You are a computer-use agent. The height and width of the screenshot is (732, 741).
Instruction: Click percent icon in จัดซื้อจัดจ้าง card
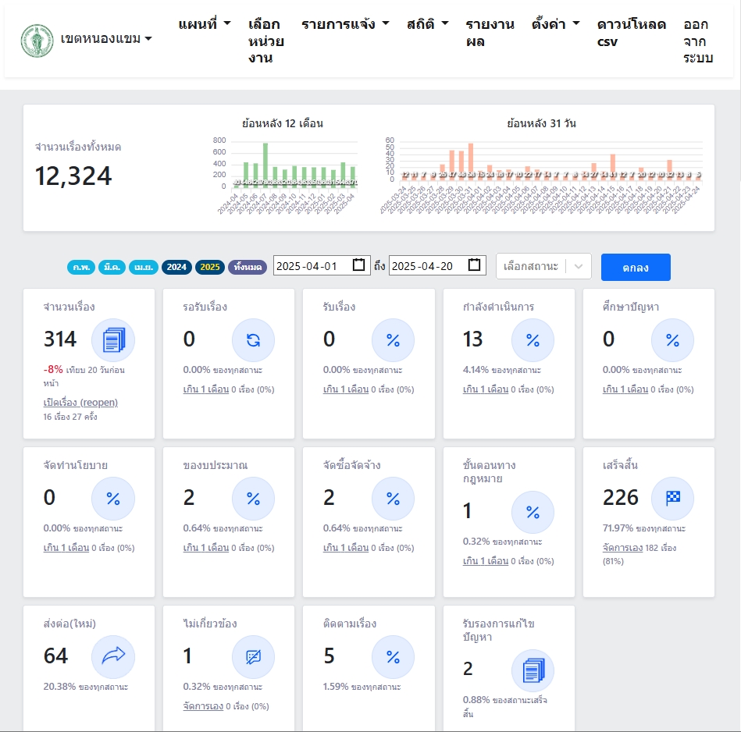point(394,499)
